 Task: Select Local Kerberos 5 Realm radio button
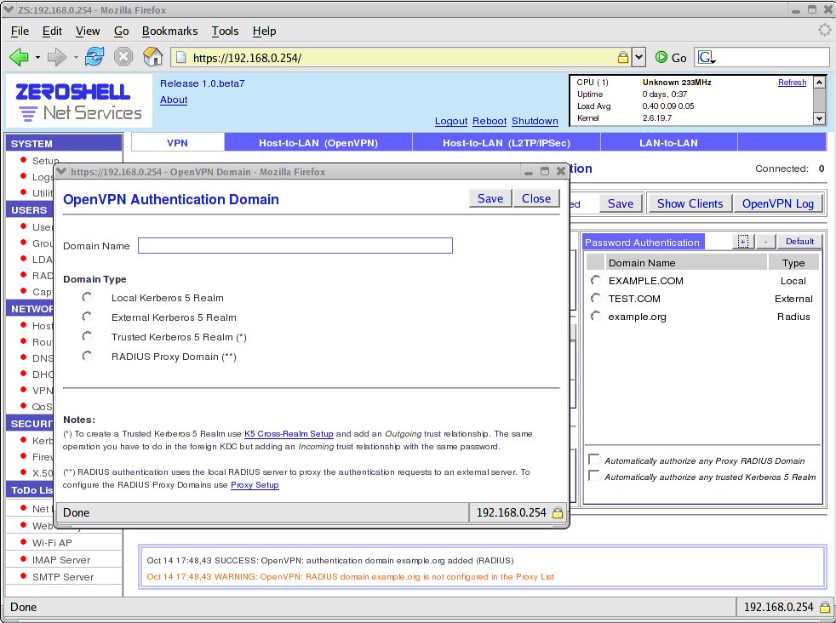87,297
